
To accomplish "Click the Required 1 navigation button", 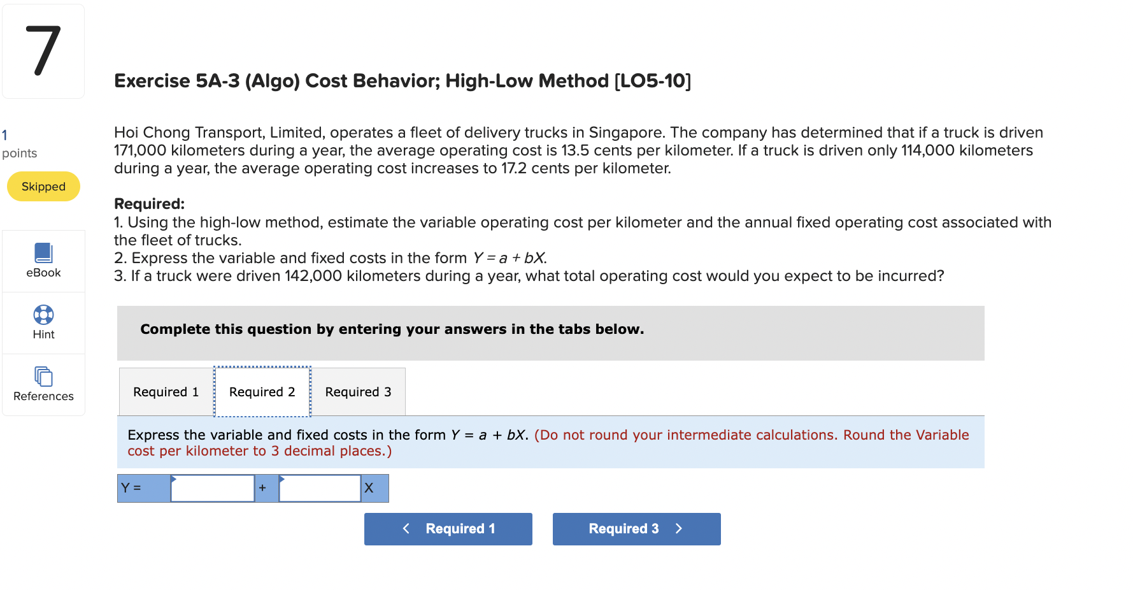I will (448, 529).
